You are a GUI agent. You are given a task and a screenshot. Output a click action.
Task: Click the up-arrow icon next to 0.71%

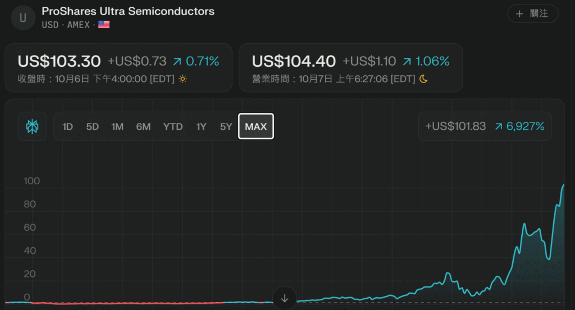[x=177, y=61]
